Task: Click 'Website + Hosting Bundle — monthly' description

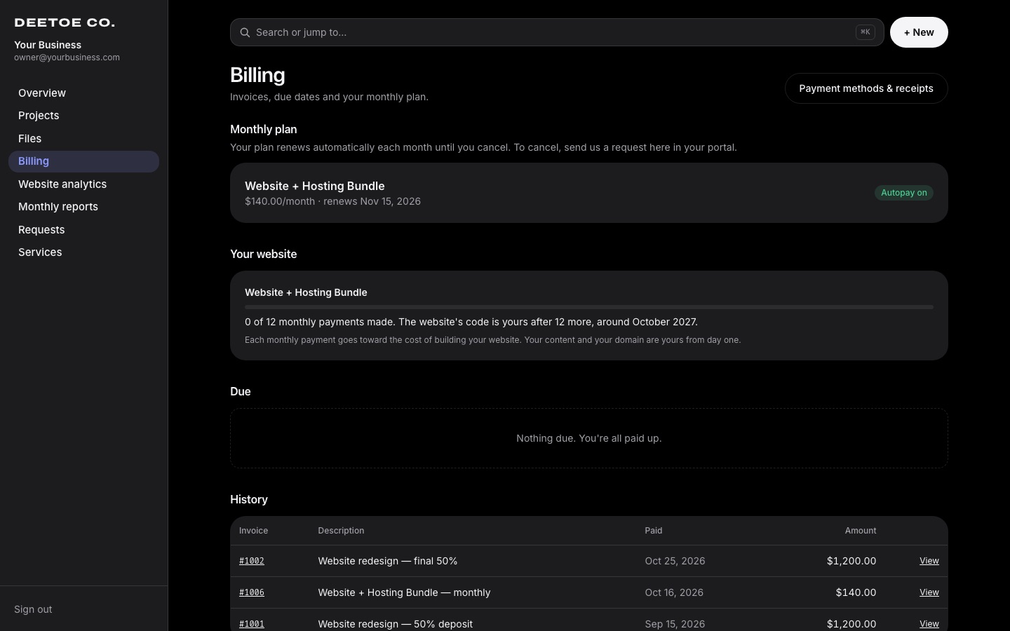Action: click(404, 592)
